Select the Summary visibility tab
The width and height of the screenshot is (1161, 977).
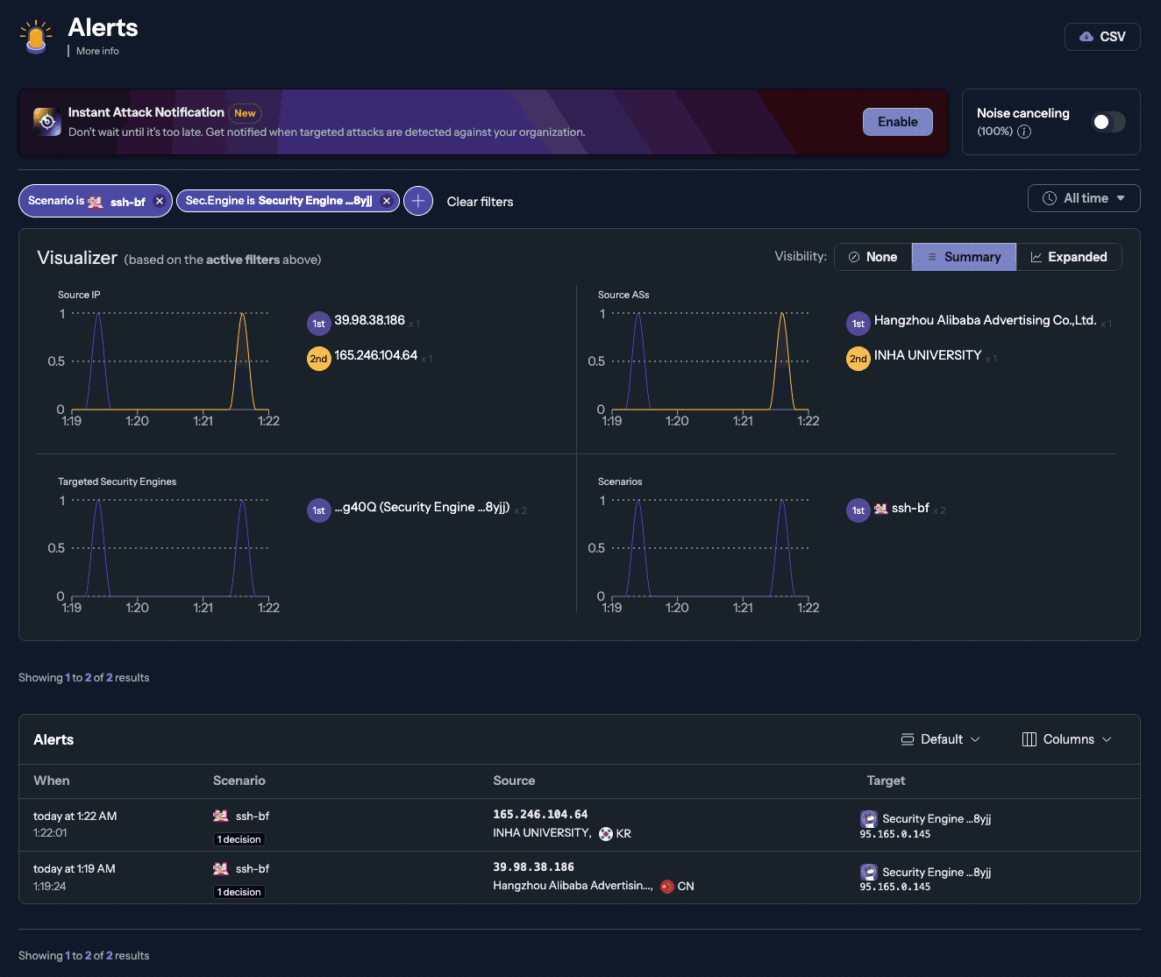(964, 256)
